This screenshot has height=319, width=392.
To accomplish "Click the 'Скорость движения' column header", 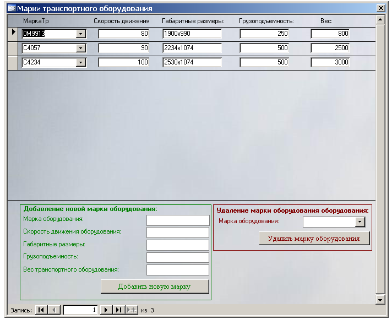I will [122, 21].
